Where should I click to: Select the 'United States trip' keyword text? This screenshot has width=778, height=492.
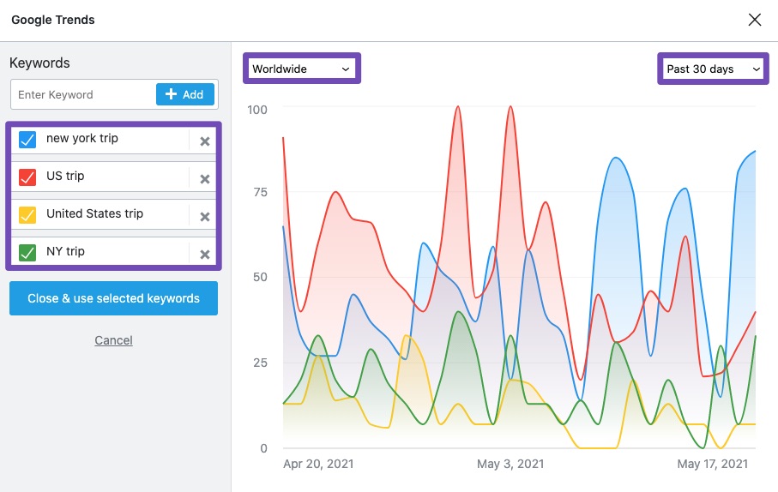coord(94,213)
